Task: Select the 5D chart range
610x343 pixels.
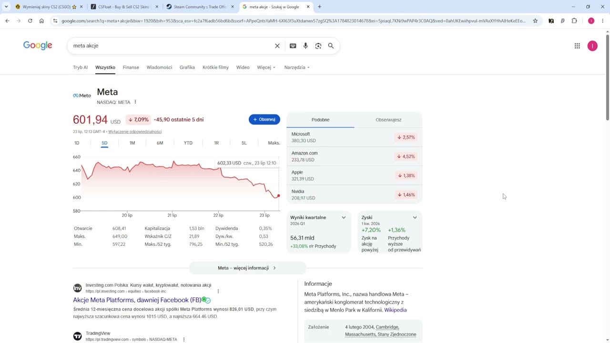Action: pos(104,143)
